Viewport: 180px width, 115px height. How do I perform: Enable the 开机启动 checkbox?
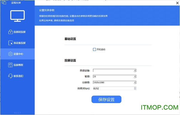pos(94,49)
